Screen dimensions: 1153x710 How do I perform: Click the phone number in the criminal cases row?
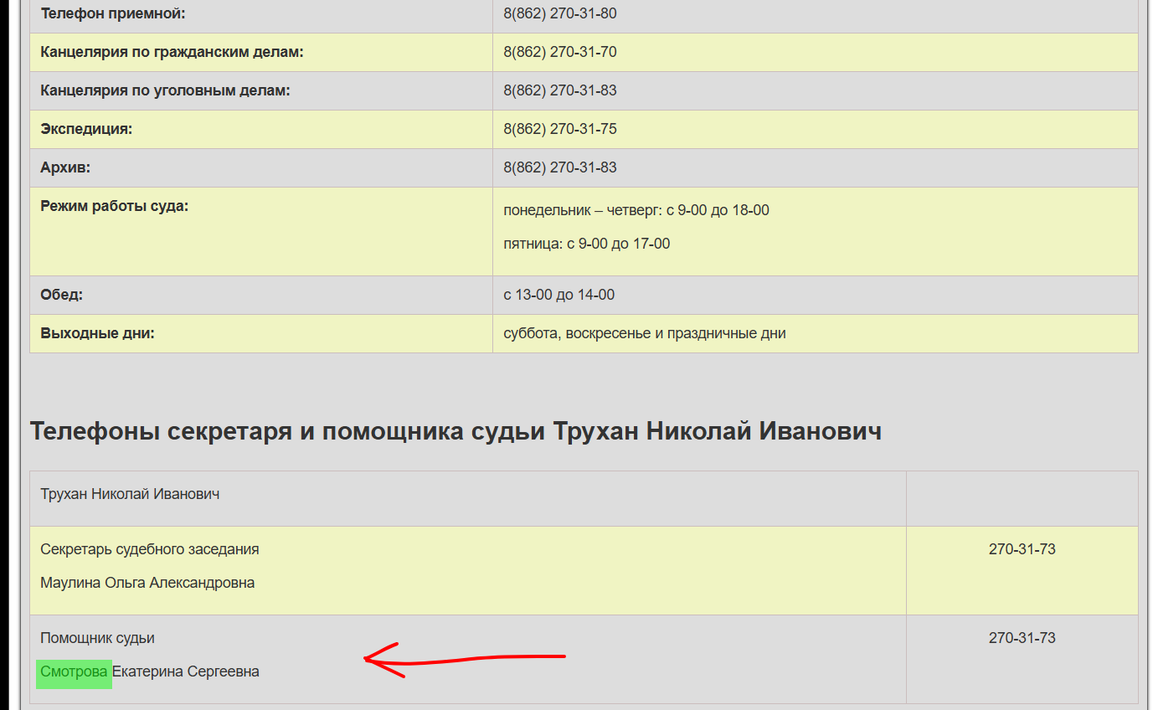pos(559,90)
